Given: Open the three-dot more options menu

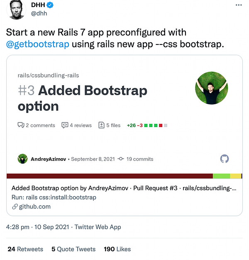Looking at the screenshot, I should pos(239,5).
